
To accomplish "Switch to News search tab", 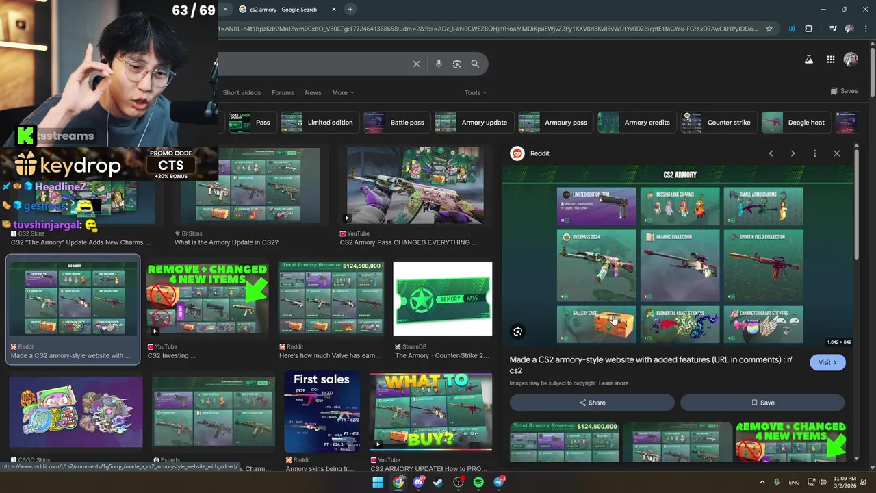I will pyautogui.click(x=313, y=92).
